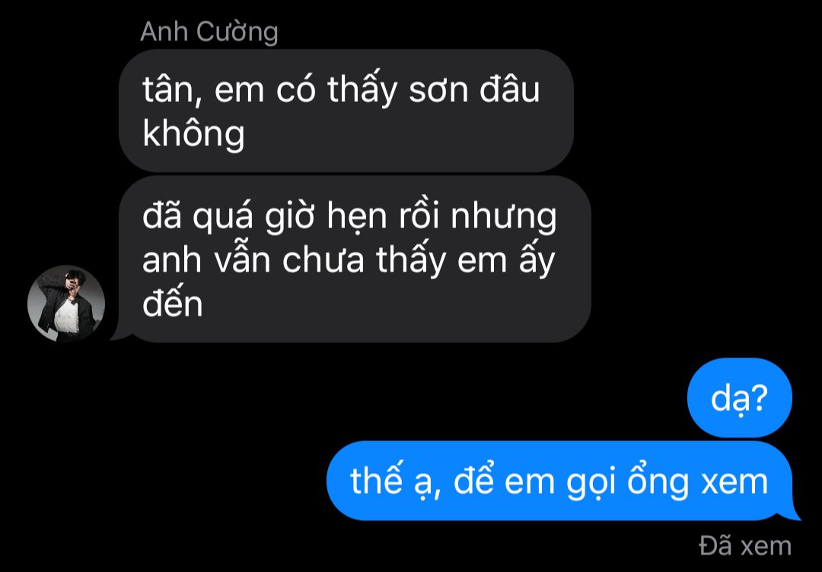Click the word "thế" in blue bubble
The height and width of the screenshot is (572, 822).
pos(375,478)
